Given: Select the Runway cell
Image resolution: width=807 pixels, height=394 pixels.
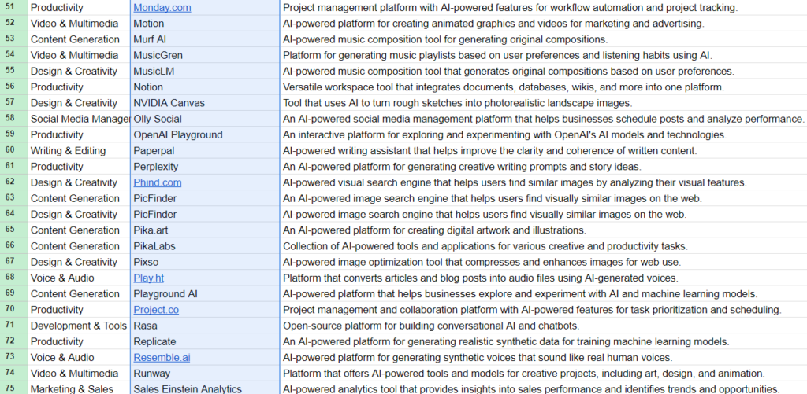Looking at the screenshot, I should [206, 374].
